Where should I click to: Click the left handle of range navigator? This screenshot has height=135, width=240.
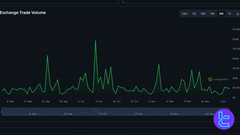2,112
